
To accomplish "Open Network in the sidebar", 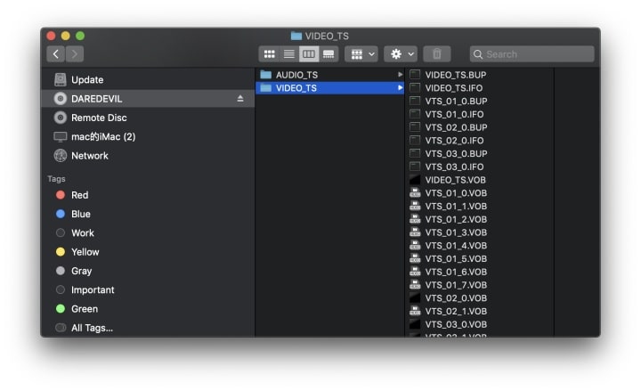I will (x=90, y=156).
